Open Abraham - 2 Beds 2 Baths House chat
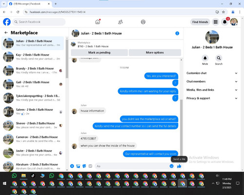 33,166
